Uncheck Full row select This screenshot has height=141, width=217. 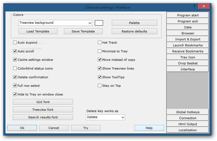[x=15, y=86]
